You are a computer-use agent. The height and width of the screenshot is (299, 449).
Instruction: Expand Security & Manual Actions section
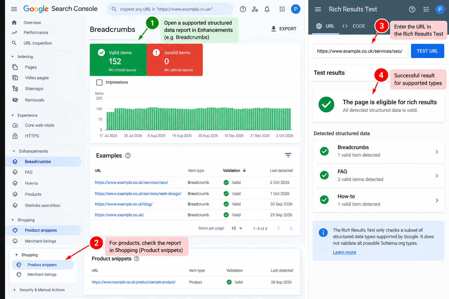[x=15, y=290]
